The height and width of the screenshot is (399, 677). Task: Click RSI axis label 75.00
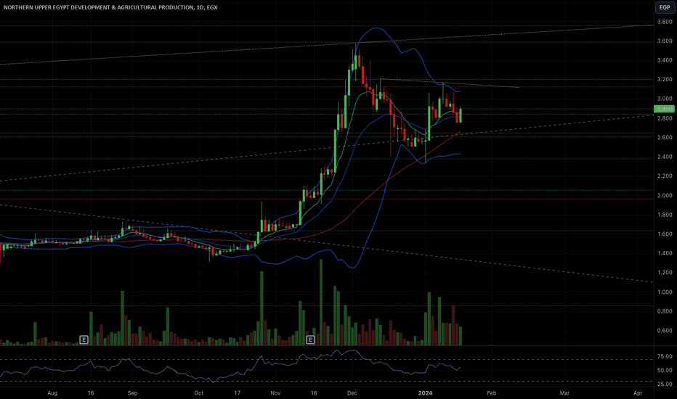click(665, 356)
